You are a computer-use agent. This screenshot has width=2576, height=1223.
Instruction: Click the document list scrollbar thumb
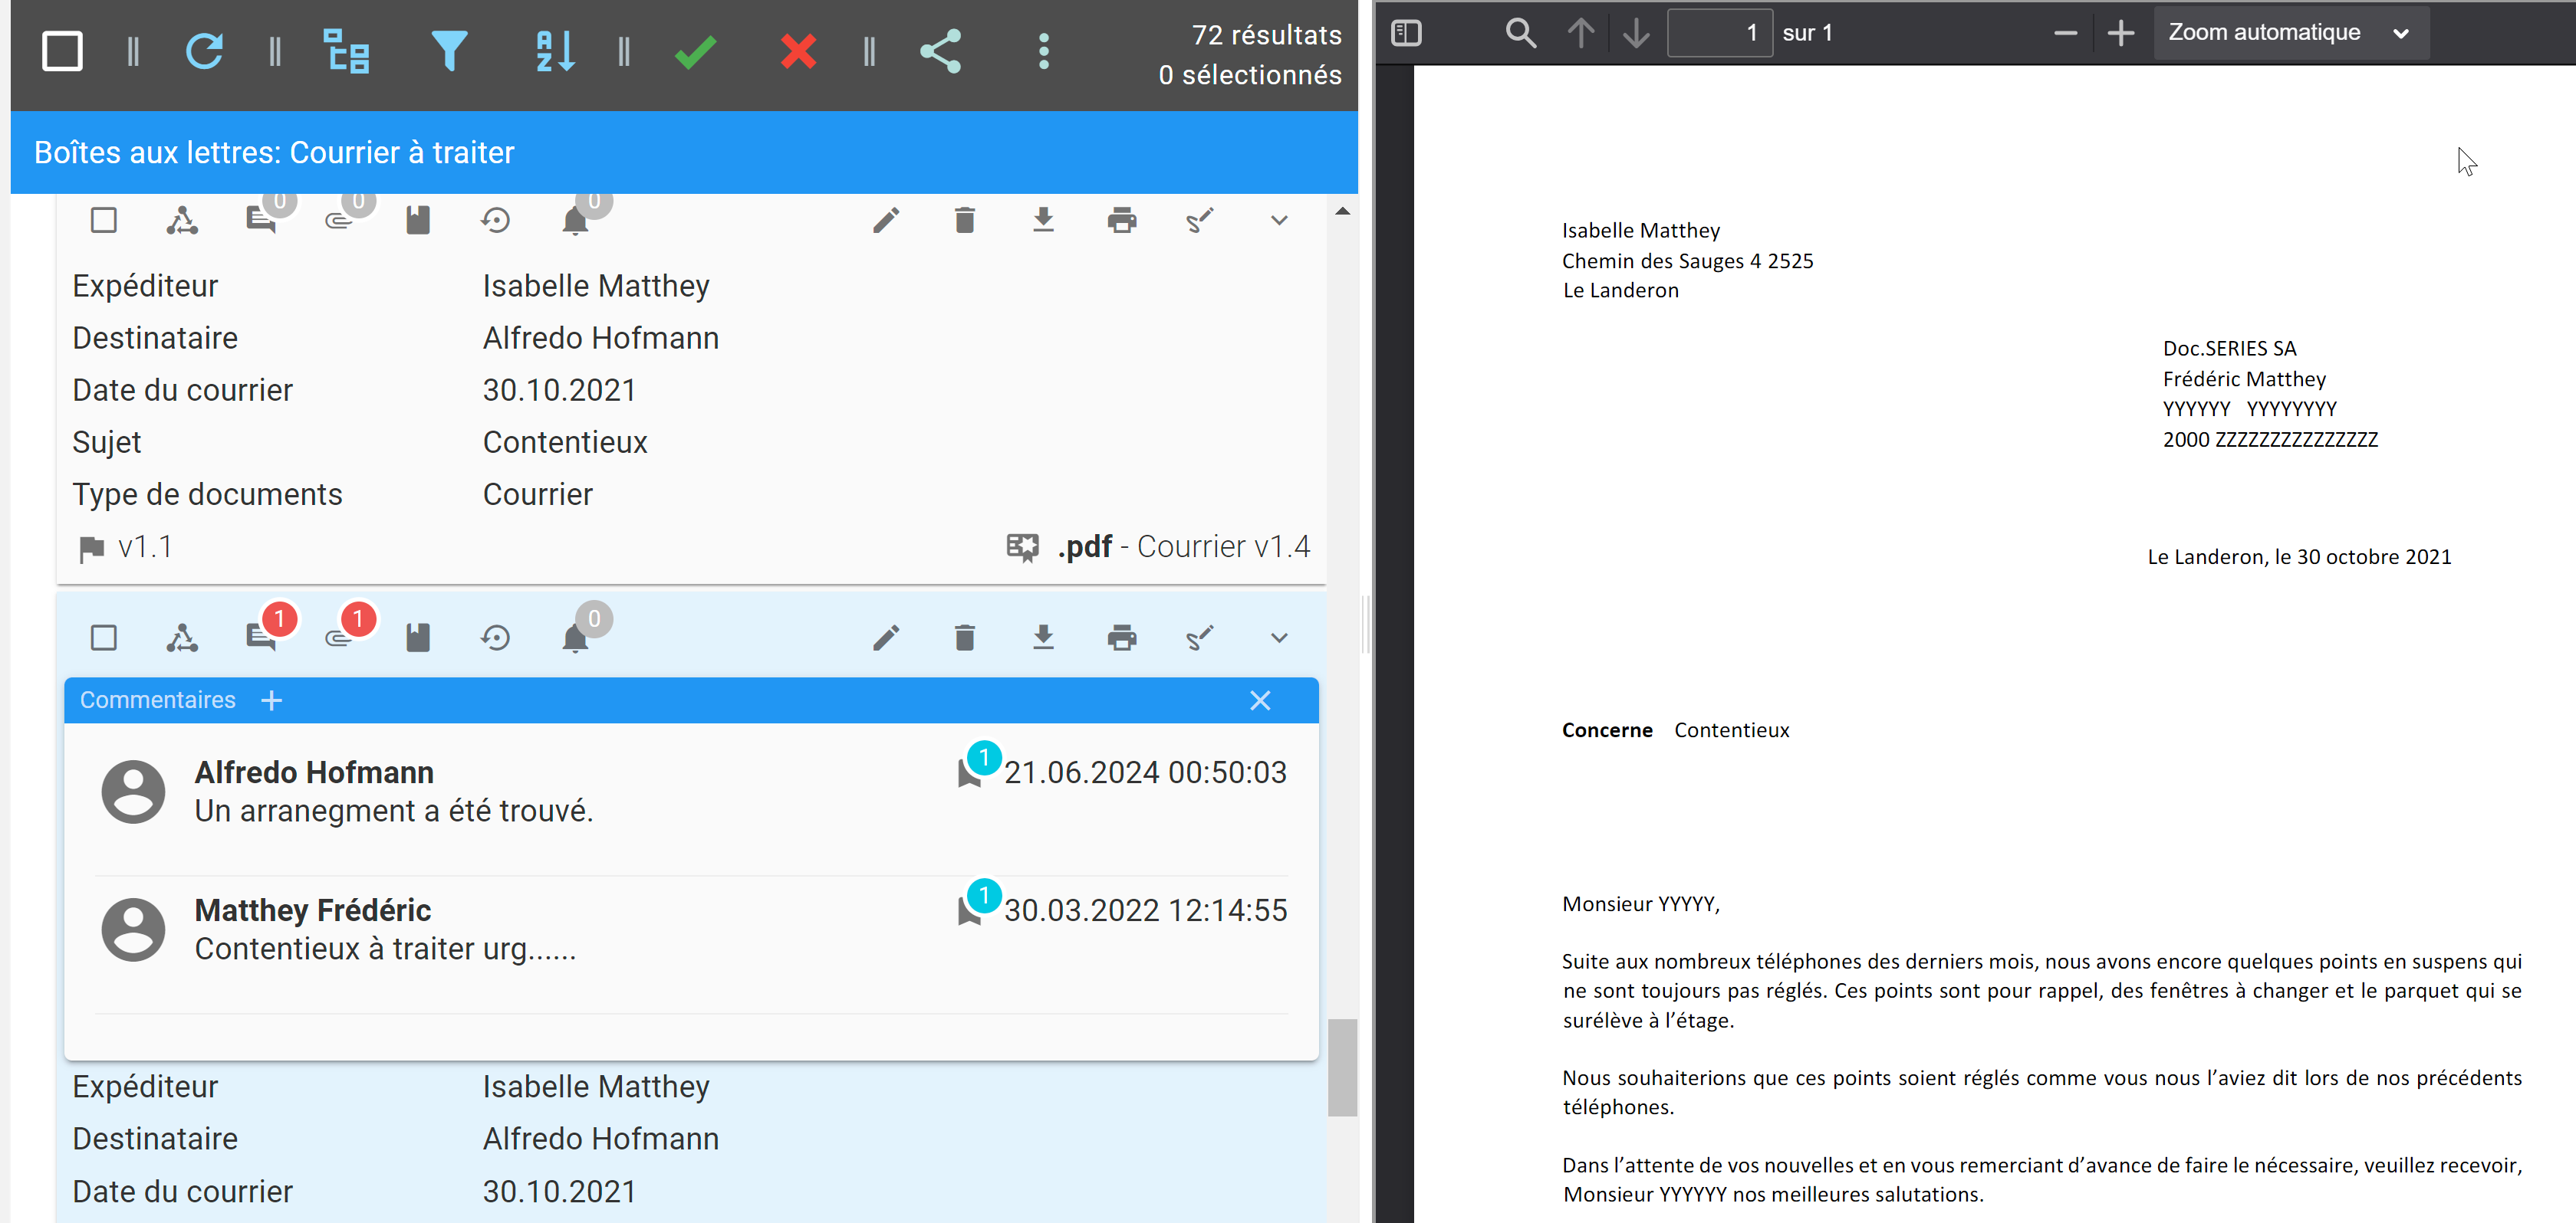click(x=1342, y=1067)
